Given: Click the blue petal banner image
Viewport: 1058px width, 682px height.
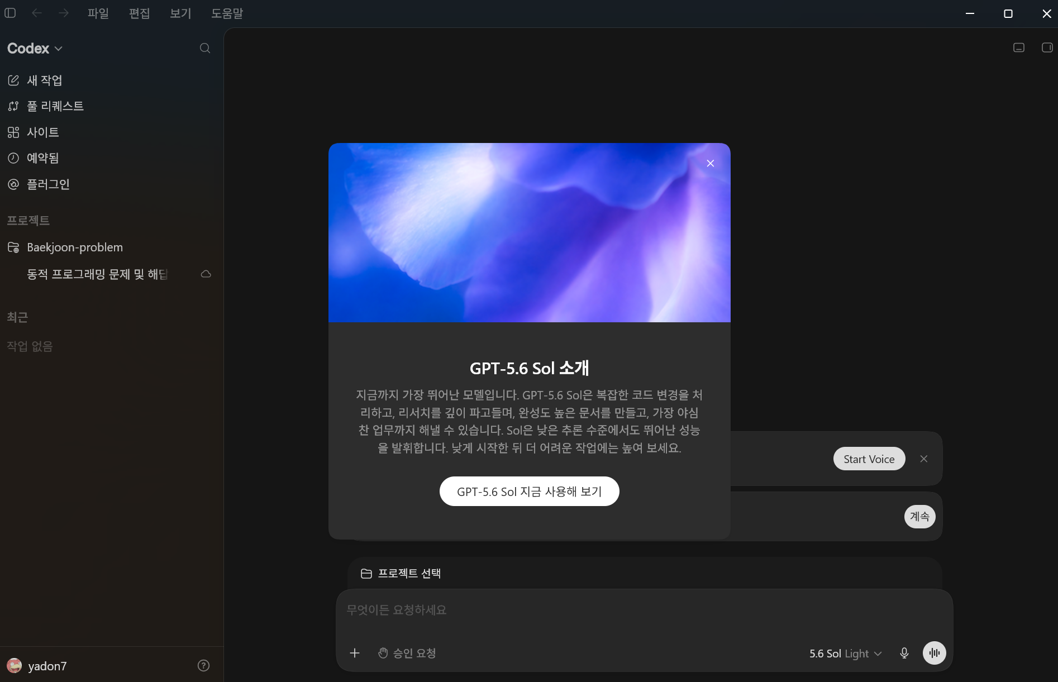Looking at the screenshot, I should coord(530,233).
